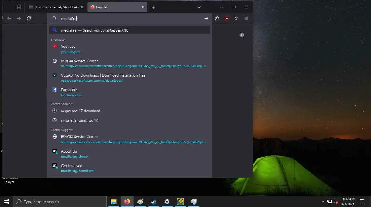Screen dimensions: 371x207
Task: Open Steam from the taskbar
Action: [153, 202]
